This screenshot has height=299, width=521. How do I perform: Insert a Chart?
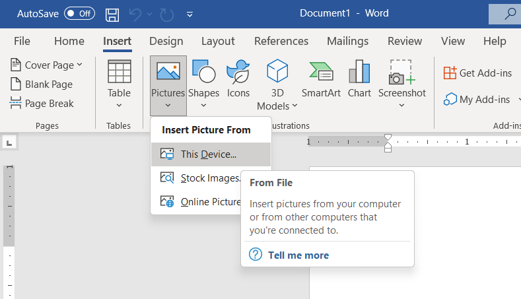click(x=359, y=79)
